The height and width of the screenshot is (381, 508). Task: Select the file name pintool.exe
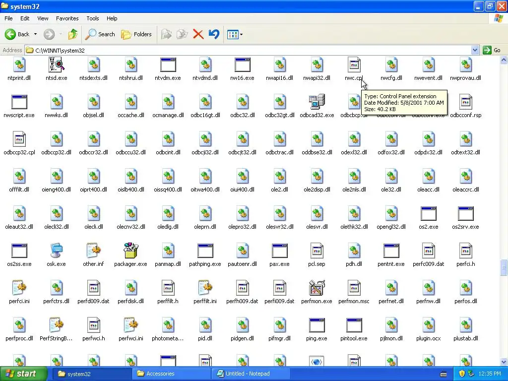point(354,338)
